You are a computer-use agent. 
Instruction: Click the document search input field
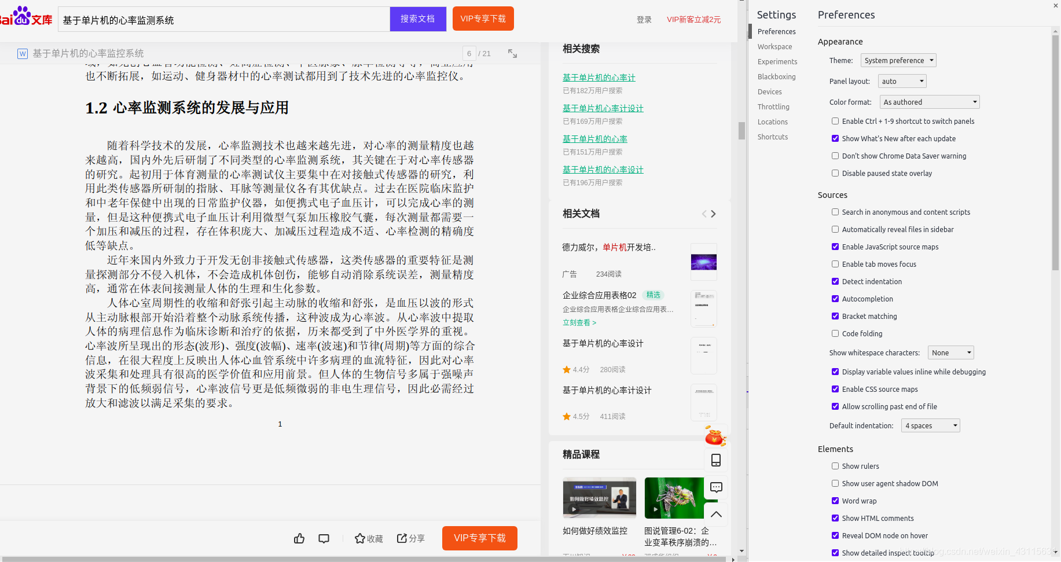224,19
